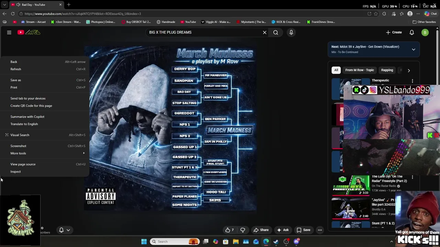This screenshot has width=440, height=247.
Task: Open YouTube notifications bell
Action: point(412,32)
